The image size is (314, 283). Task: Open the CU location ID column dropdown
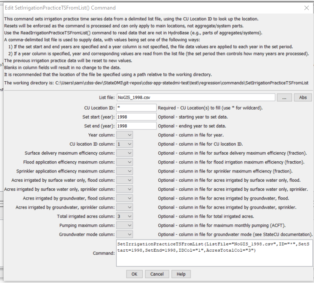(x=124, y=144)
